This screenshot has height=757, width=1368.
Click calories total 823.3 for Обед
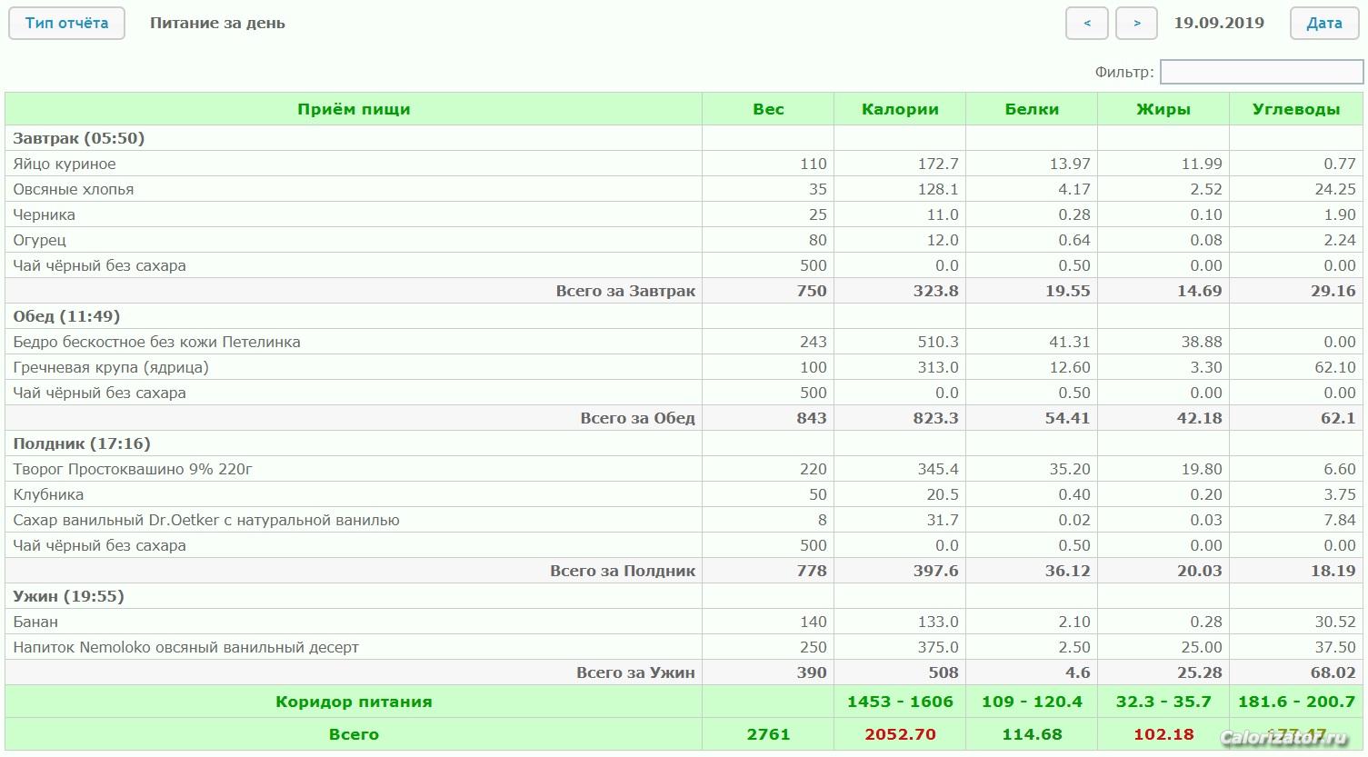tap(936, 418)
